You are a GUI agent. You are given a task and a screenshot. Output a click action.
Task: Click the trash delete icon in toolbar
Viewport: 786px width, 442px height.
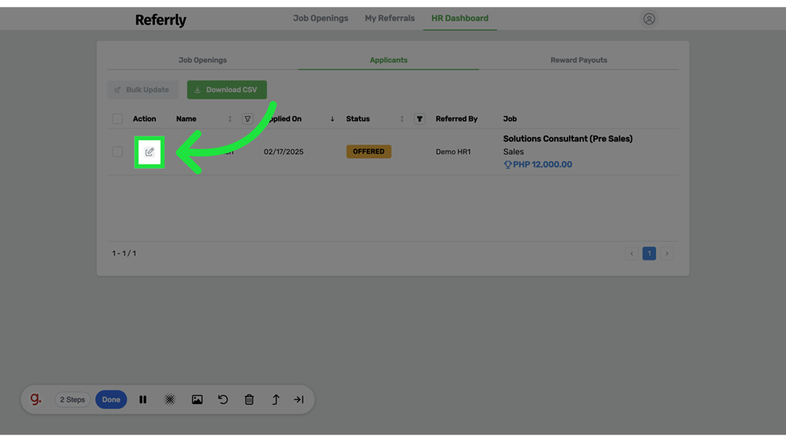(x=249, y=399)
